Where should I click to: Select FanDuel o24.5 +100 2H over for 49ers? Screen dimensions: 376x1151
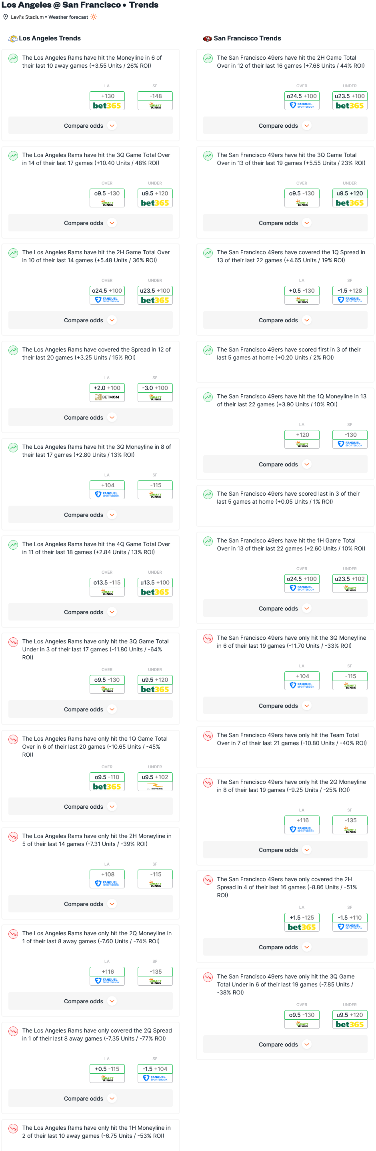(x=302, y=100)
